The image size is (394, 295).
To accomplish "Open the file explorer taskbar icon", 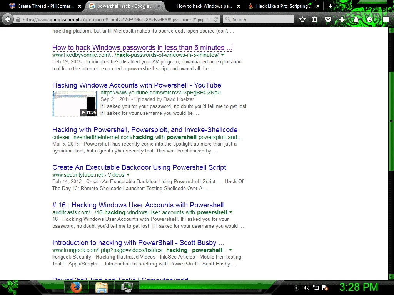I will (x=102, y=287).
